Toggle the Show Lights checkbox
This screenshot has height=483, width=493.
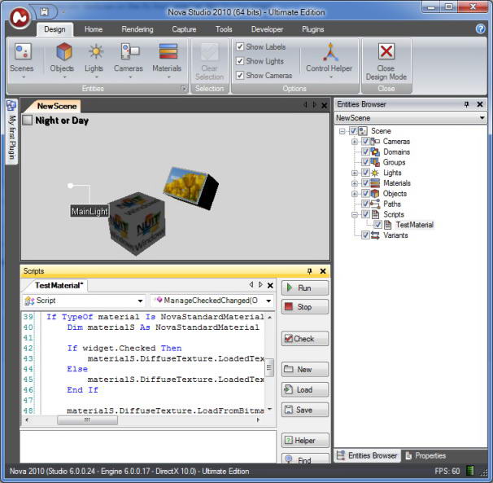point(240,61)
